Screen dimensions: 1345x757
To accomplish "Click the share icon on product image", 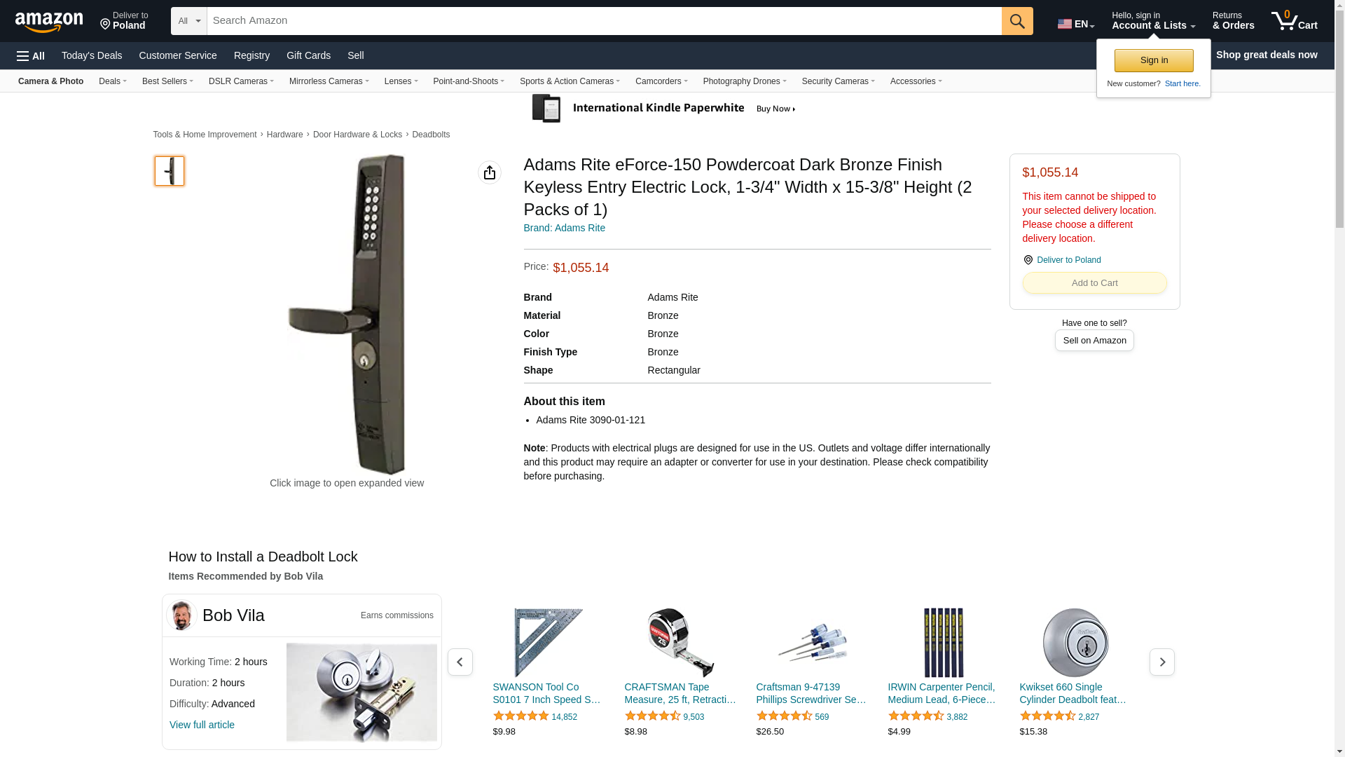I will 490,172.
